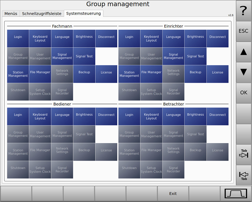Open Signal Management under Fachmann
This screenshot has width=252, height=202.
coord(62,56)
